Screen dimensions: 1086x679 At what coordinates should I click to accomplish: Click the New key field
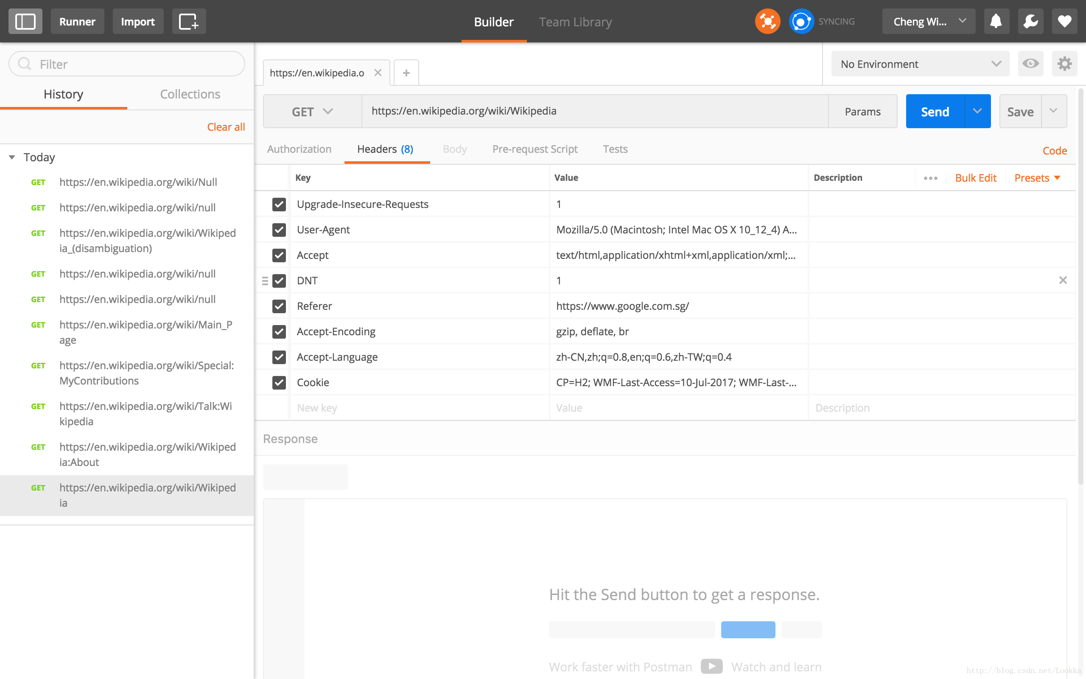click(420, 408)
